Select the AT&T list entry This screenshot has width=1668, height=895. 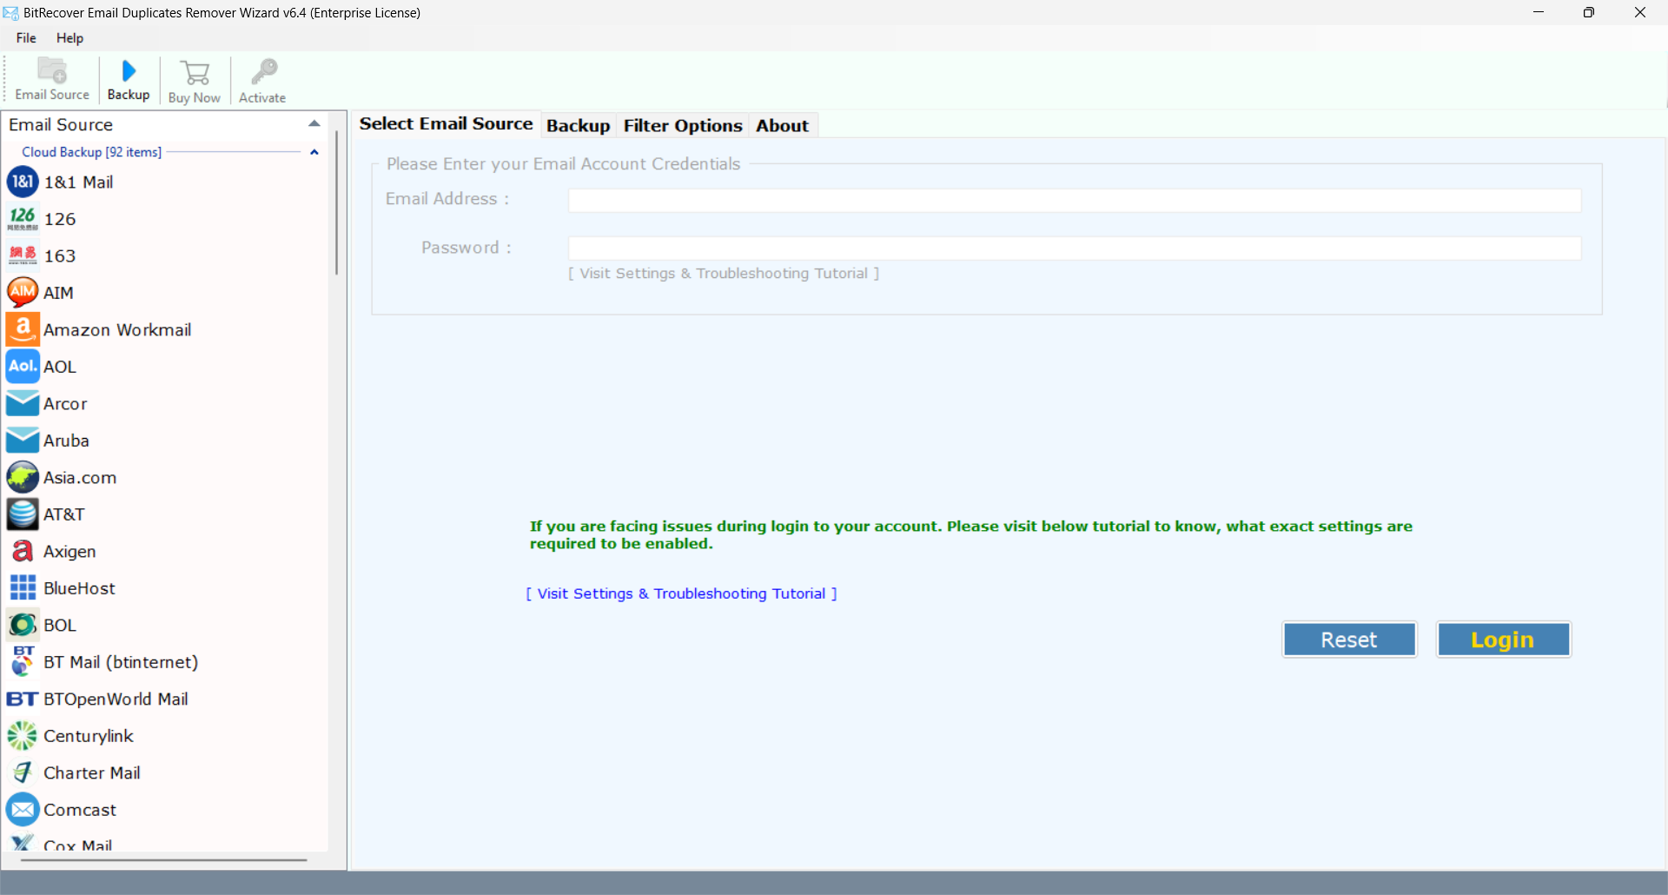click(64, 514)
